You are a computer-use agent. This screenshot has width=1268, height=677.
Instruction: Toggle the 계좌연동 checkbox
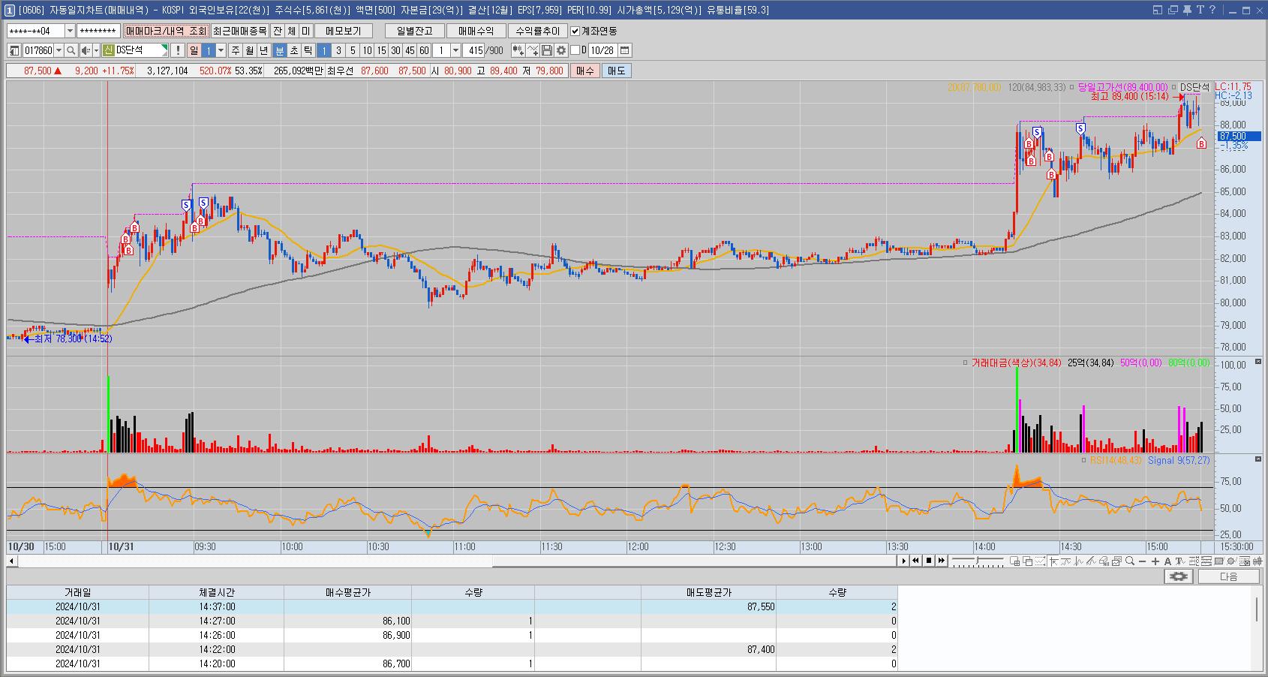point(575,31)
